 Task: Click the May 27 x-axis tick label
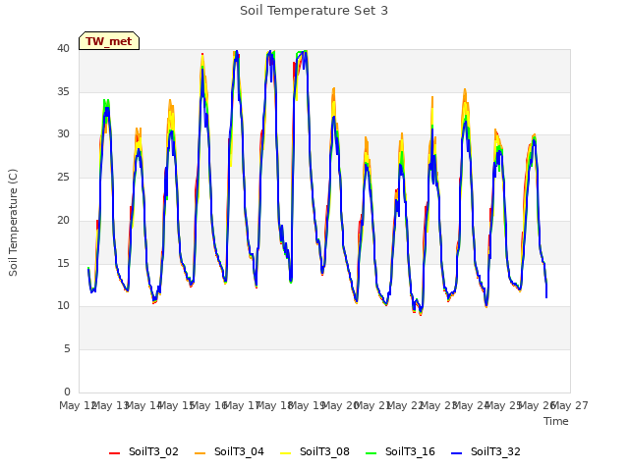[570, 405]
